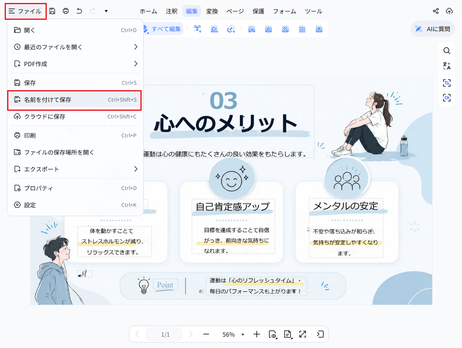Click the cloud upload icon at top right
The width and height of the screenshot is (462, 348).
click(449, 11)
